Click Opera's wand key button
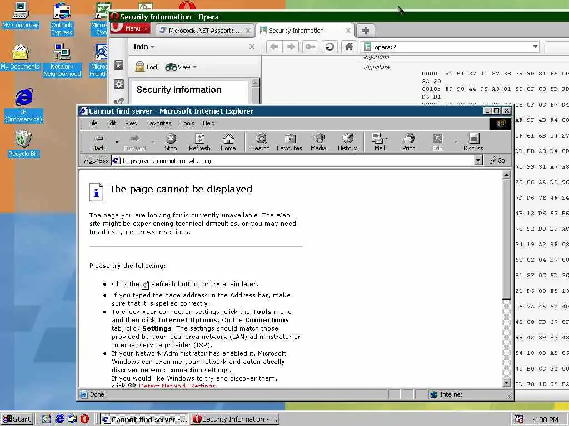The height and width of the screenshot is (426, 569). click(310, 47)
